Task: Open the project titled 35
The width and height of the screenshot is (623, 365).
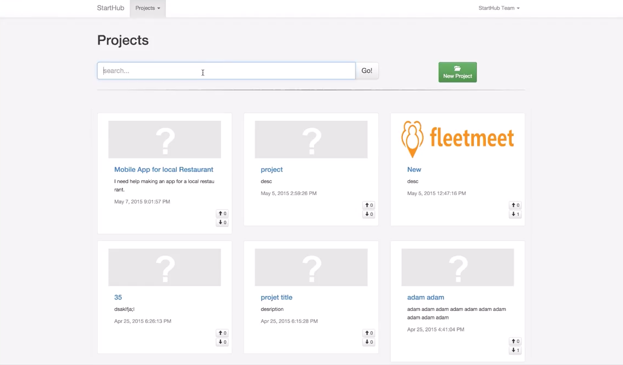Action: pos(118,297)
